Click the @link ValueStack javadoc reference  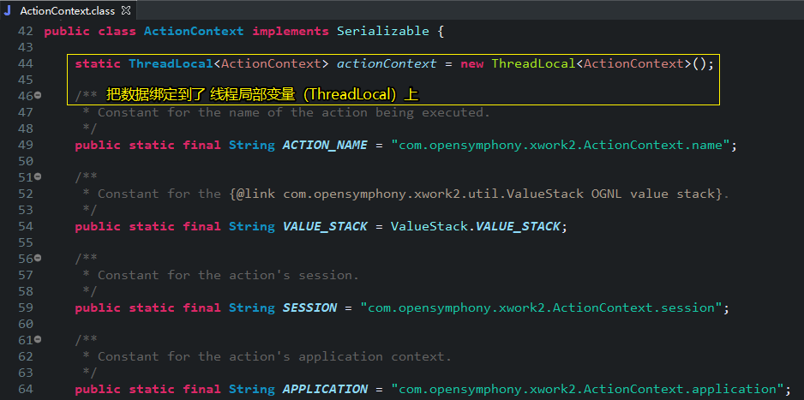pos(476,194)
